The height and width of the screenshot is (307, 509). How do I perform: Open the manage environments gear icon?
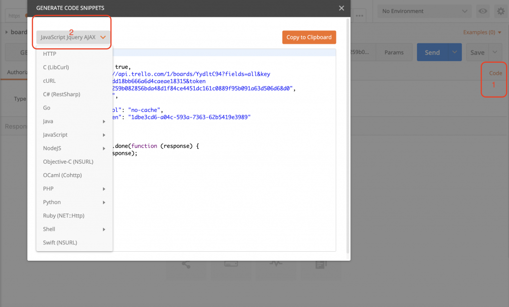pyautogui.click(x=501, y=11)
